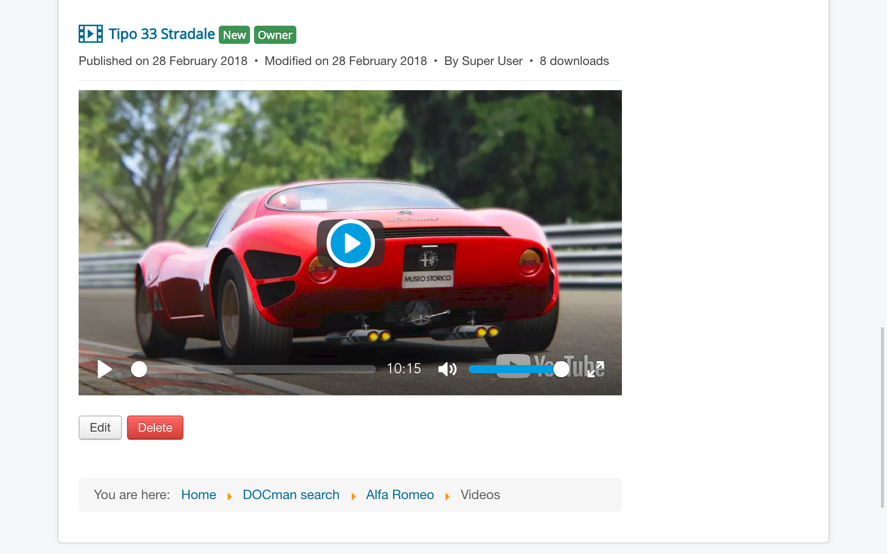Click the page's vertical scrollbar
The width and height of the screenshot is (887, 554).
point(882,417)
